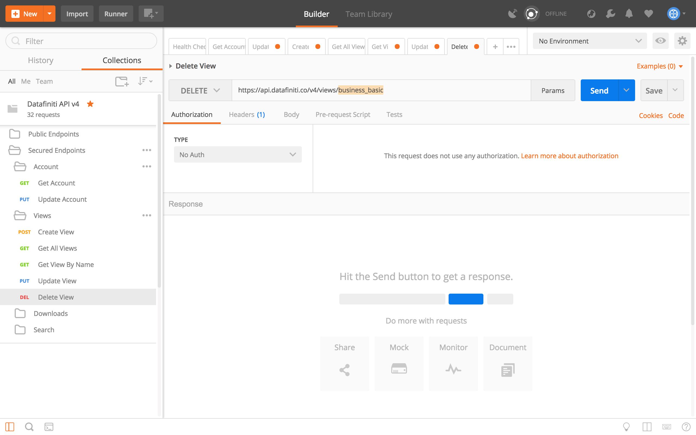Open Views folder more options
Screen dimensions: 696x435
[147, 216]
